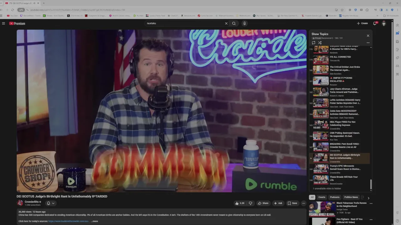Like the video
The height and width of the screenshot is (225, 401).
click(x=240, y=203)
